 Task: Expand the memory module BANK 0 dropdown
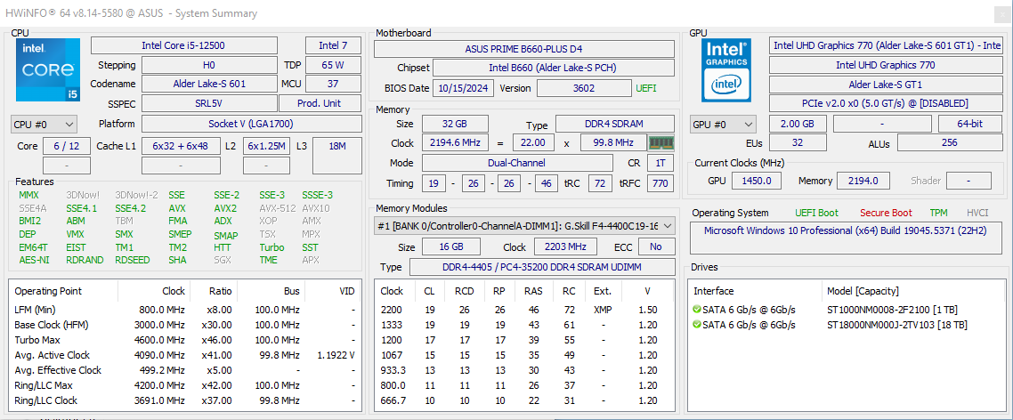[x=524, y=225]
